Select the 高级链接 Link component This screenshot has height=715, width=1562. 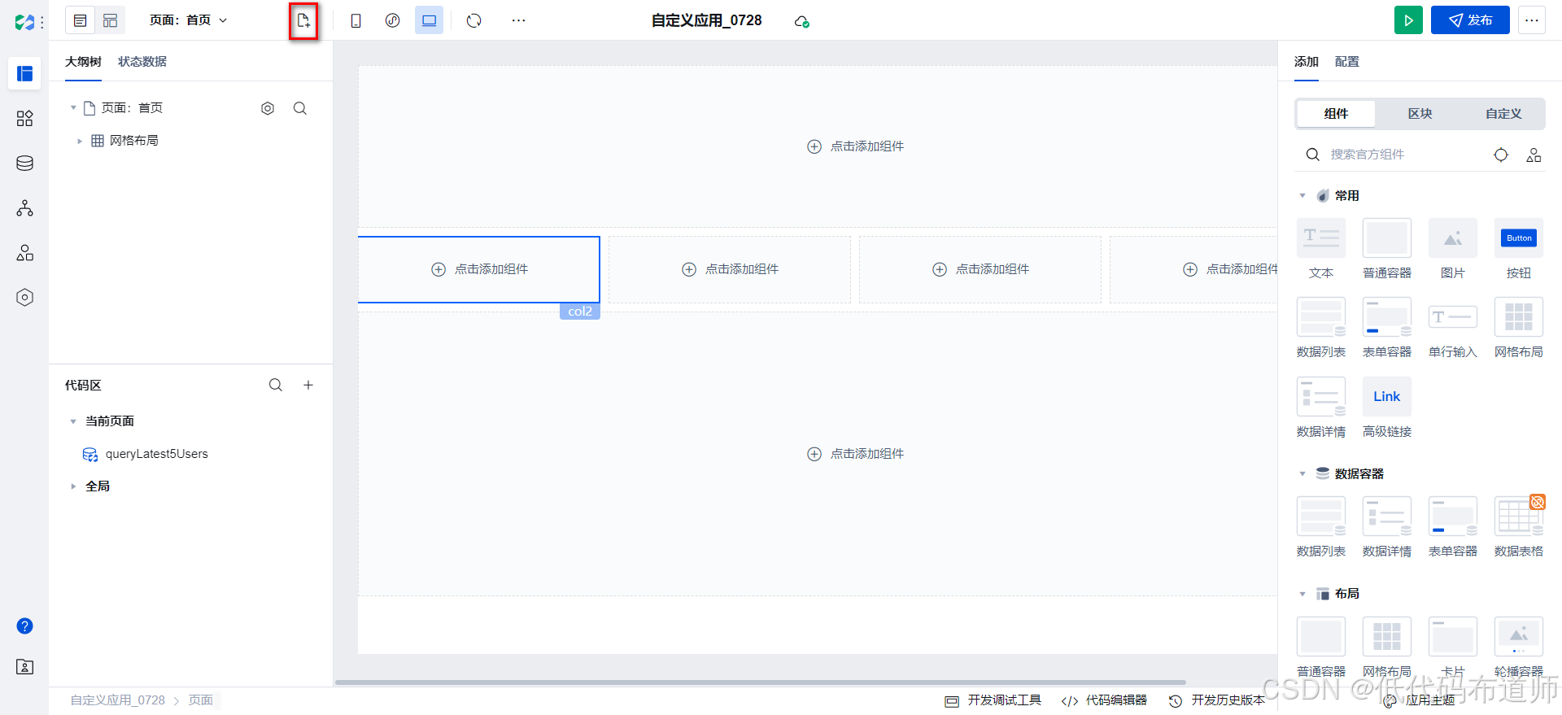tap(1387, 408)
